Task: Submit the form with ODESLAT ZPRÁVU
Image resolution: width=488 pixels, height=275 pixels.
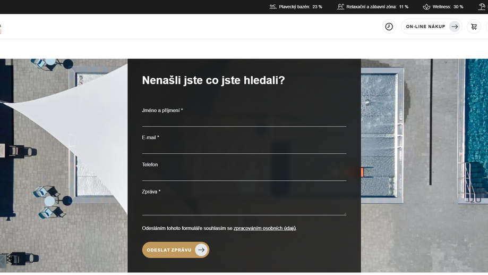Action: pos(169,250)
